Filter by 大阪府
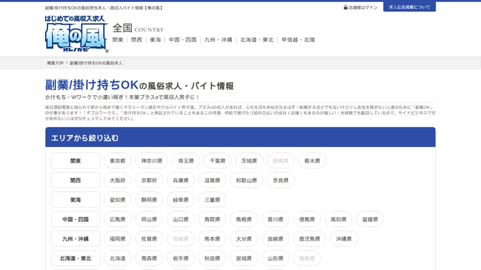 point(117,181)
